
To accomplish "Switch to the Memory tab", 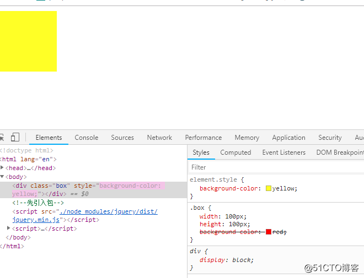I will (x=247, y=138).
